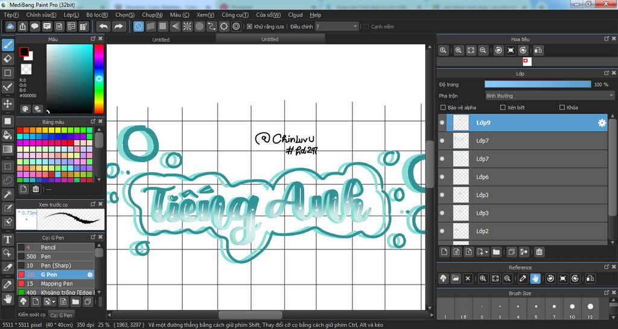This screenshot has width=618, height=329.
Task: Adjust the Độ trong opacity slider
Action: [x=538, y=84]
